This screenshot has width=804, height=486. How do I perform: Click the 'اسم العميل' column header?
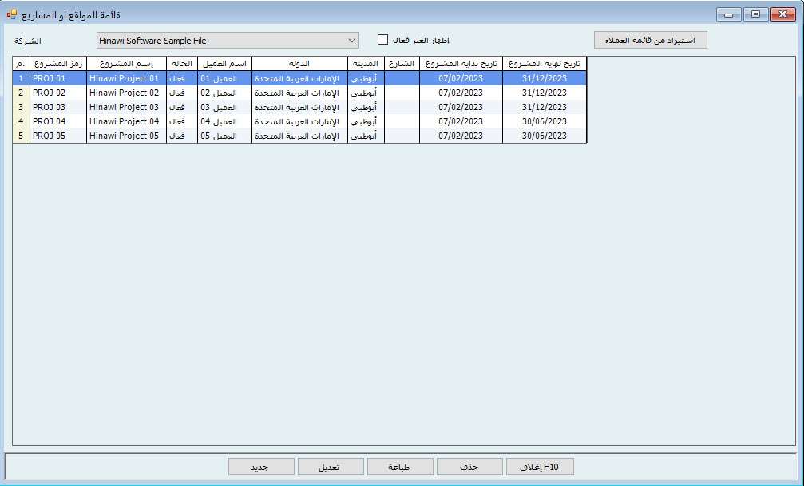[x=224, y=64]
